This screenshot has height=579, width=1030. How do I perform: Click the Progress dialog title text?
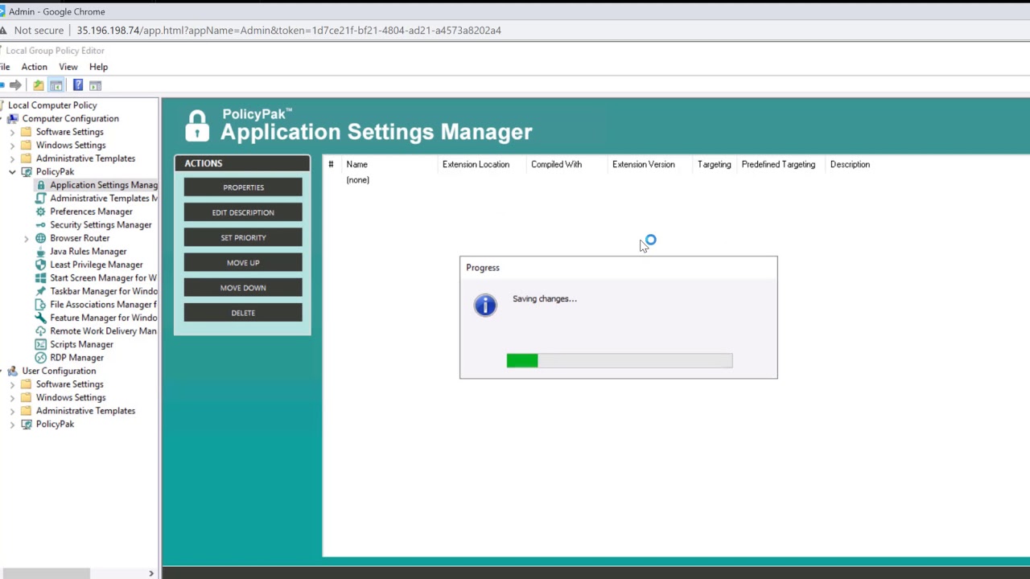(483, 268)
